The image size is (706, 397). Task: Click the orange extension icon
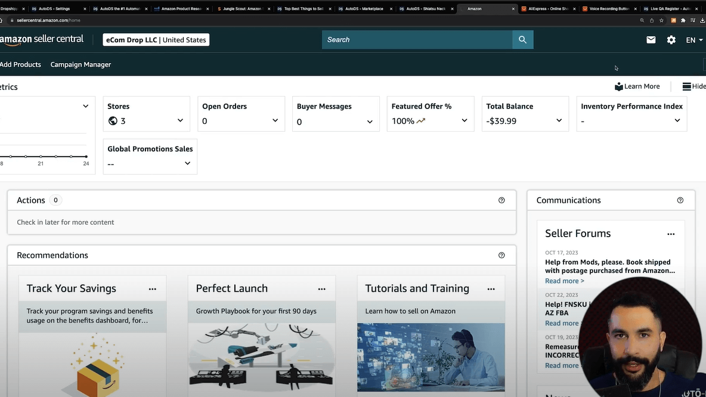[674, 20]
